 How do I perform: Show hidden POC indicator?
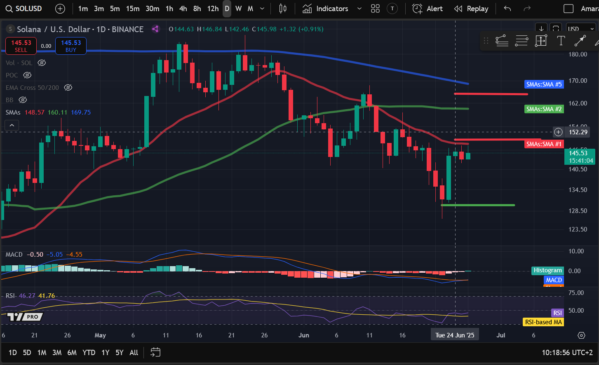27,75
